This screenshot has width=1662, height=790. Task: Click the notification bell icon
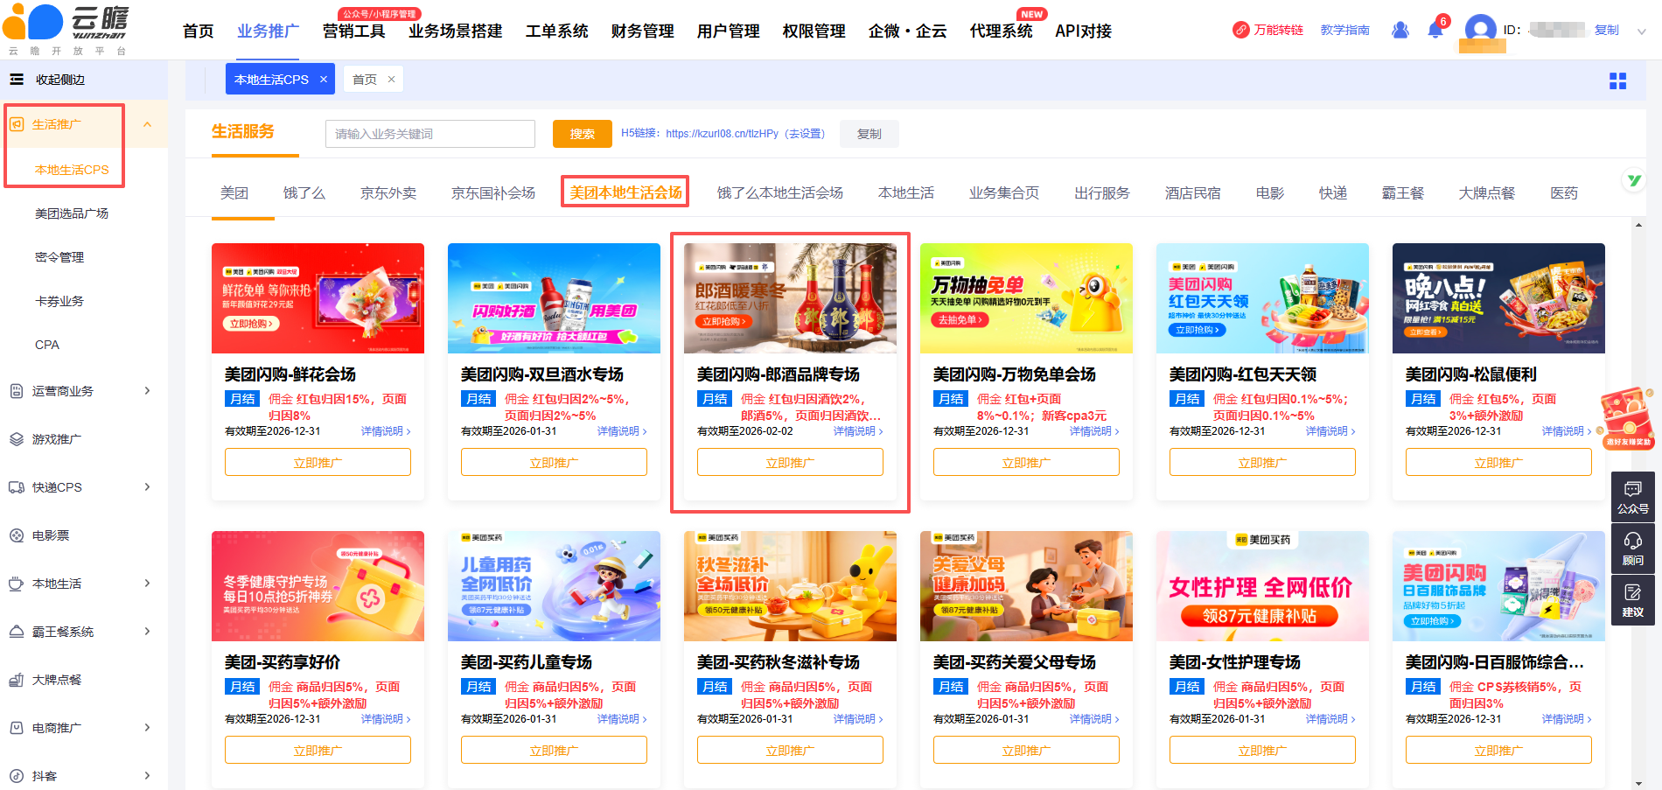click(x=1435, y=31)
